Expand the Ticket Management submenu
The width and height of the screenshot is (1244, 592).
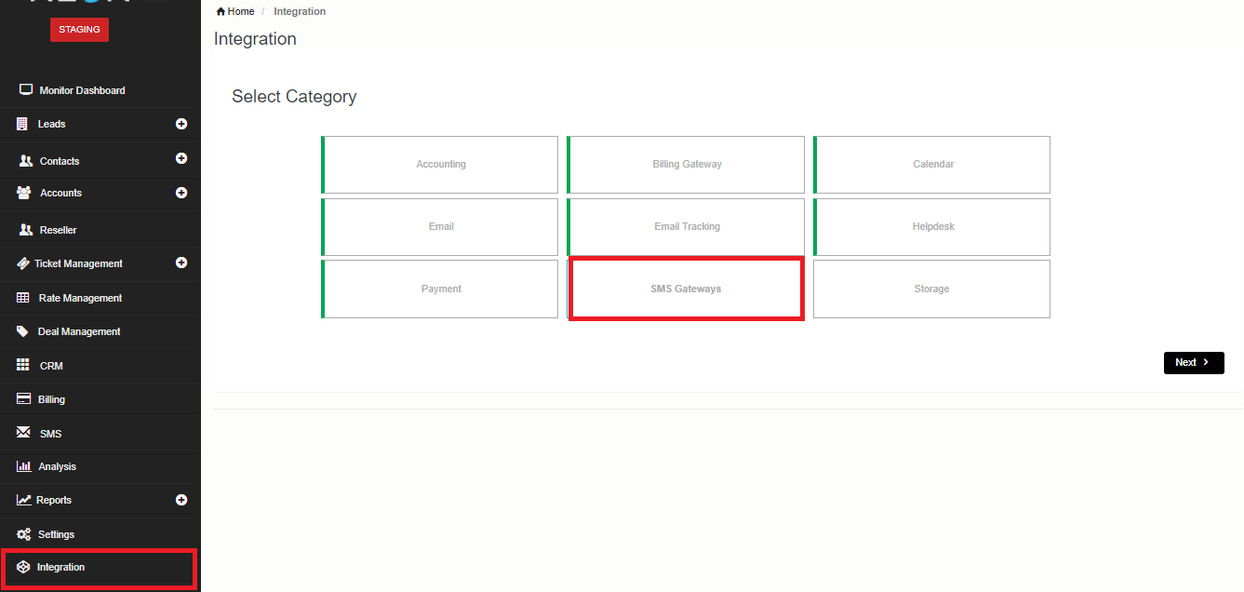click(x=181, y=263)
